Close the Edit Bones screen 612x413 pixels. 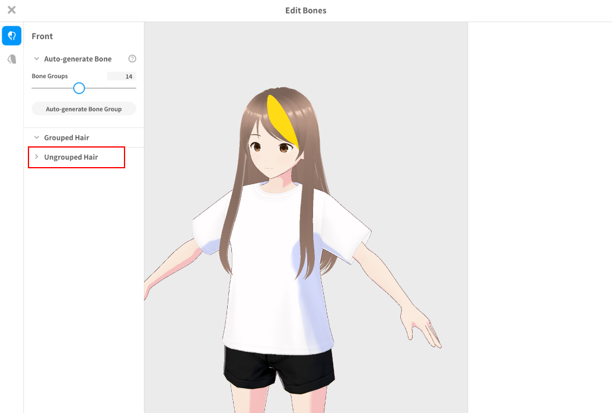click(11, 10)
